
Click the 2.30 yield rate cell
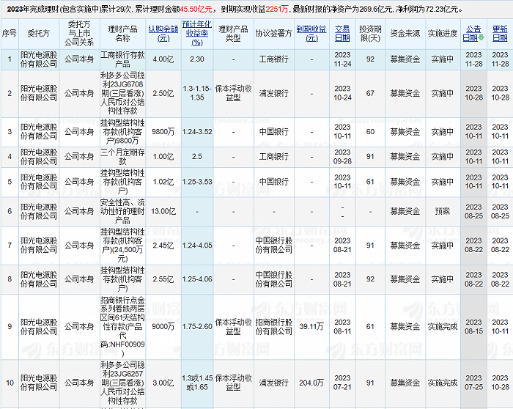[197, 59]
